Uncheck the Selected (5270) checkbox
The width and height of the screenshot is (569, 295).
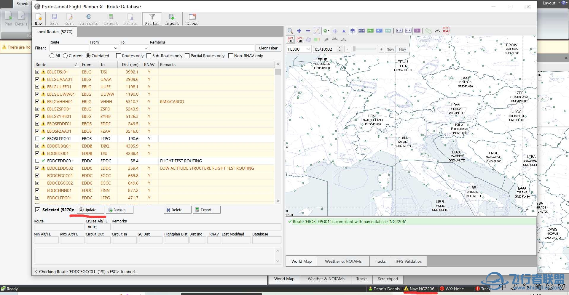[x=38, y=210]
